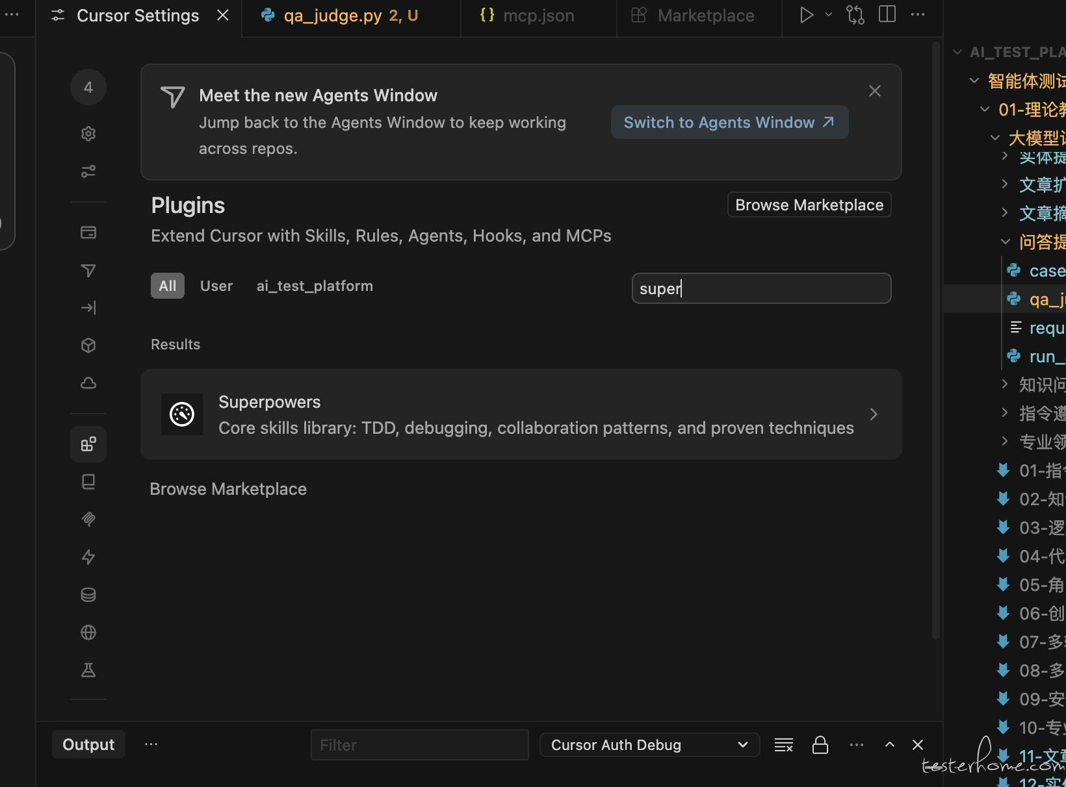Screen dimensions: 1066x787
Task: Select the All plugins filter
Action: point(168,286)
